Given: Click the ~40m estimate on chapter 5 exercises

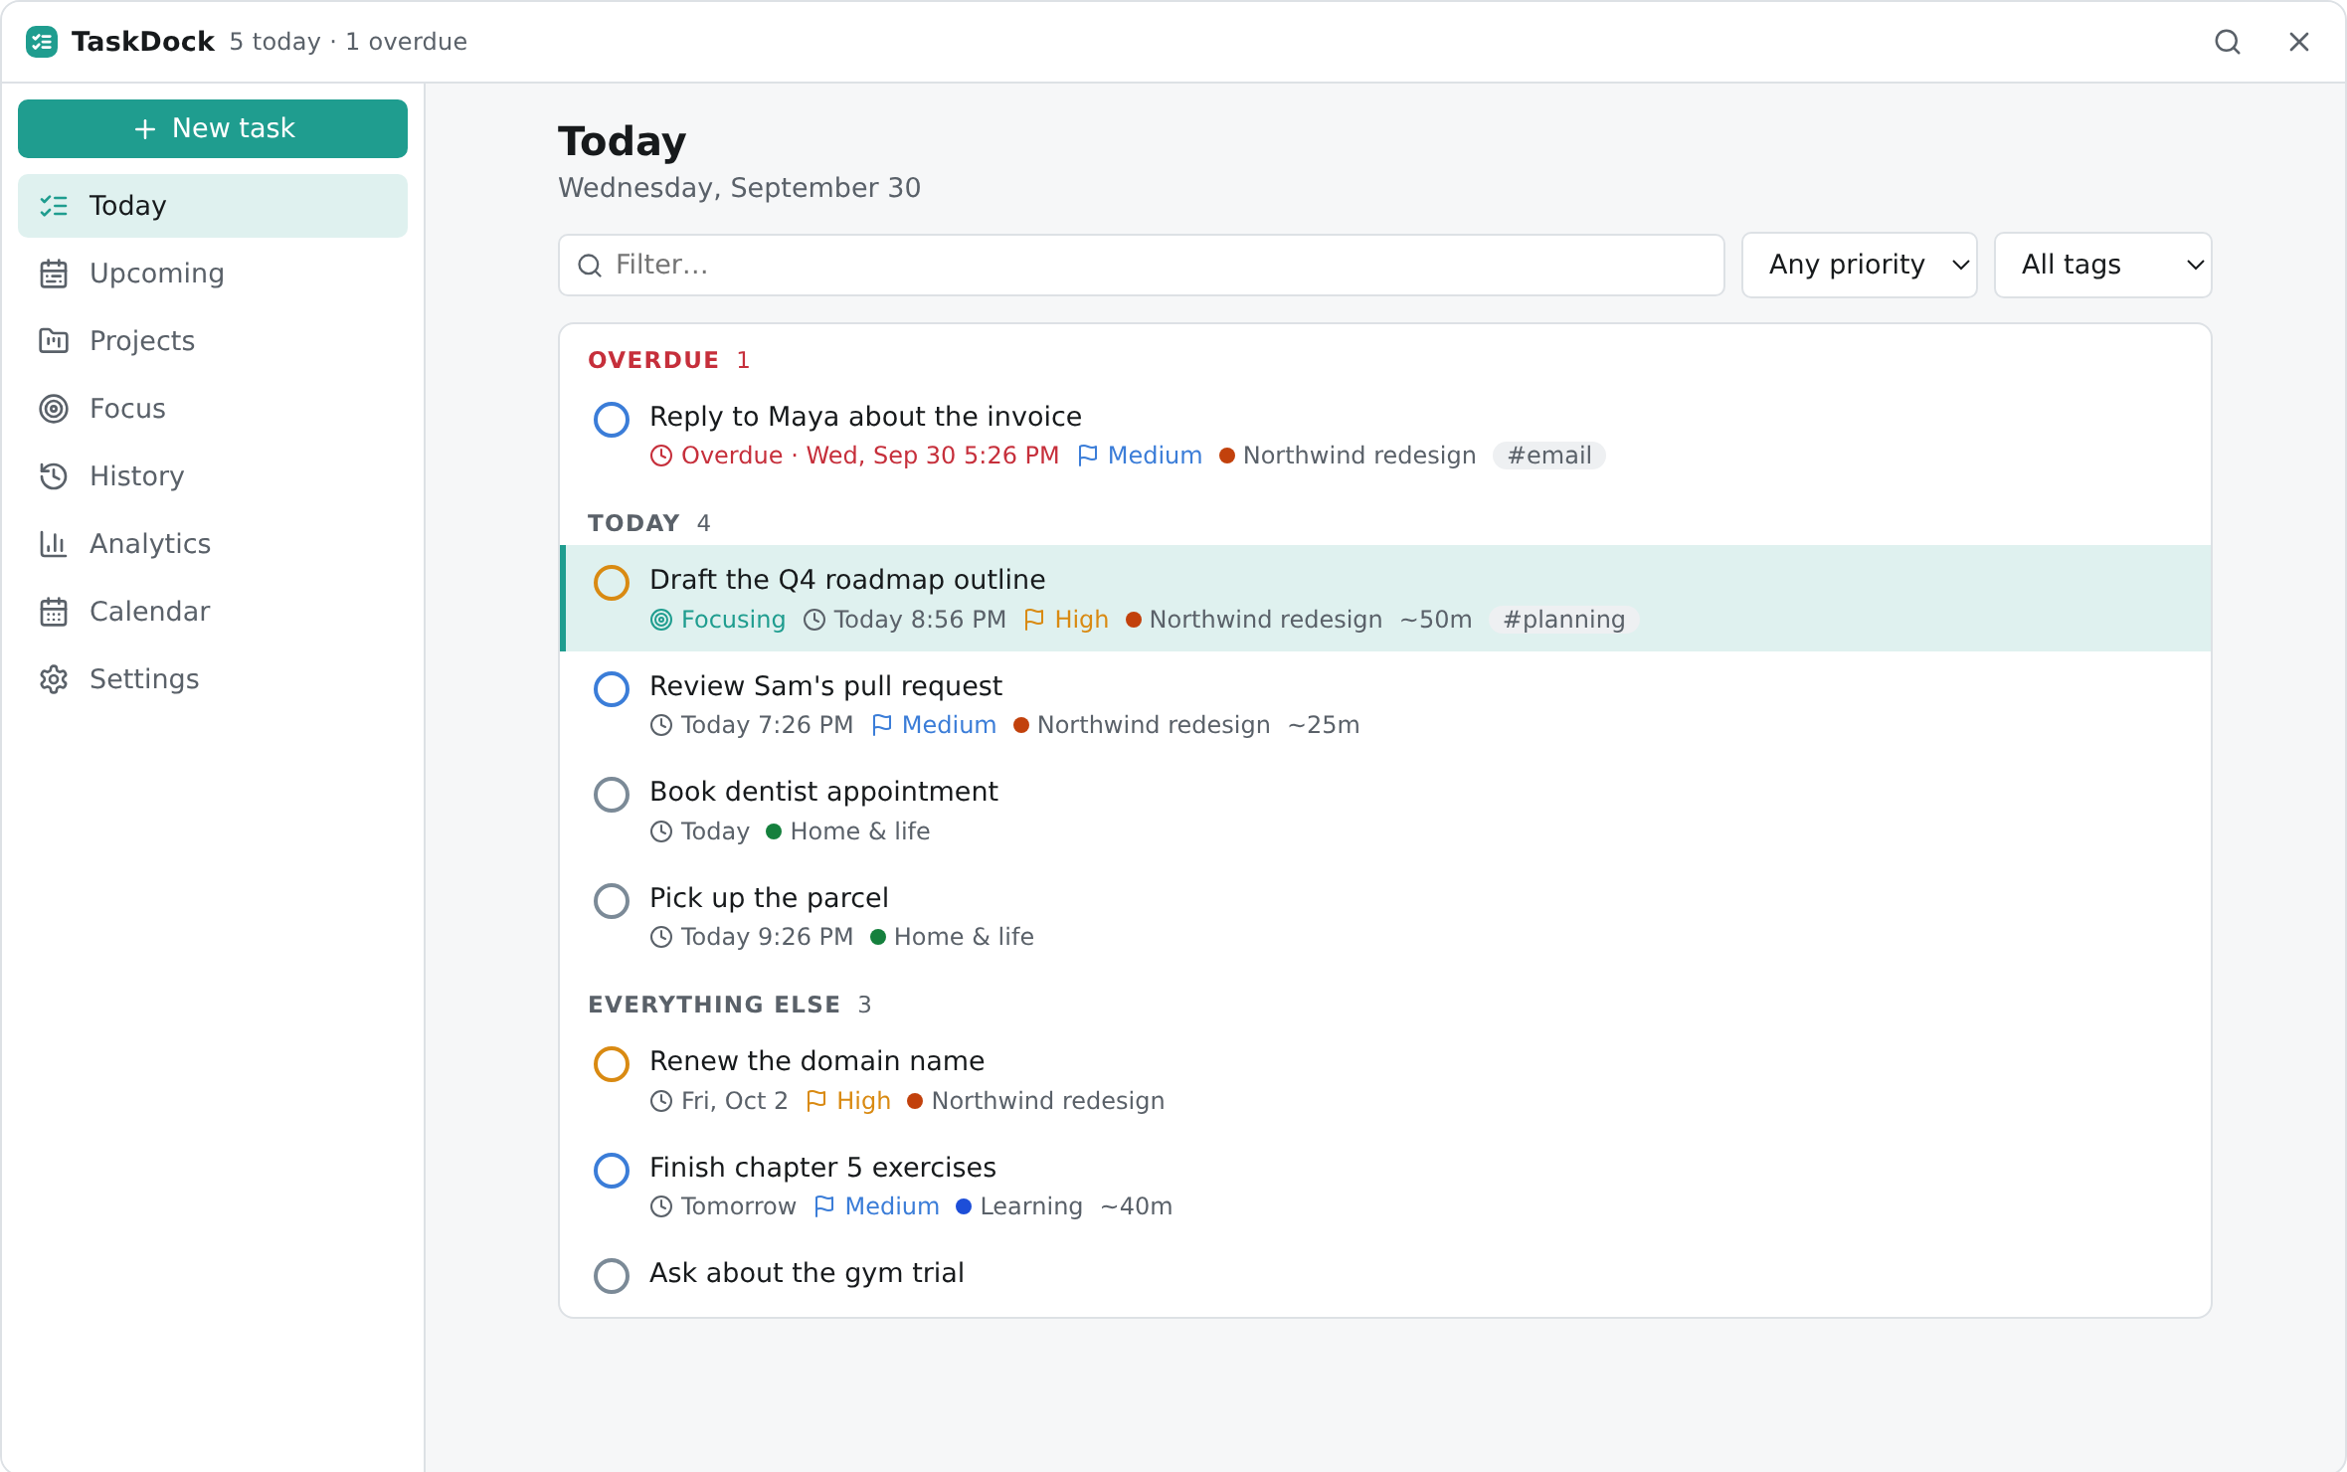Looking at the screenshot, I should (1137, 1206).
